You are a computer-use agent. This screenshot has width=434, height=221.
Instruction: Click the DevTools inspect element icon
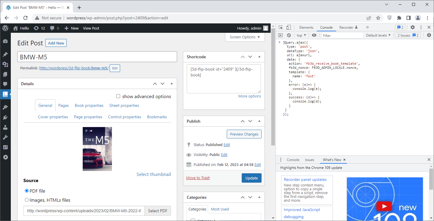pos(281,28)
